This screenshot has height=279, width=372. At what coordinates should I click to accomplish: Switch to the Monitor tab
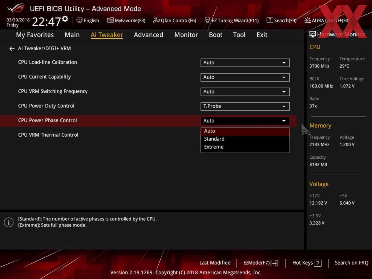point(186,35)
